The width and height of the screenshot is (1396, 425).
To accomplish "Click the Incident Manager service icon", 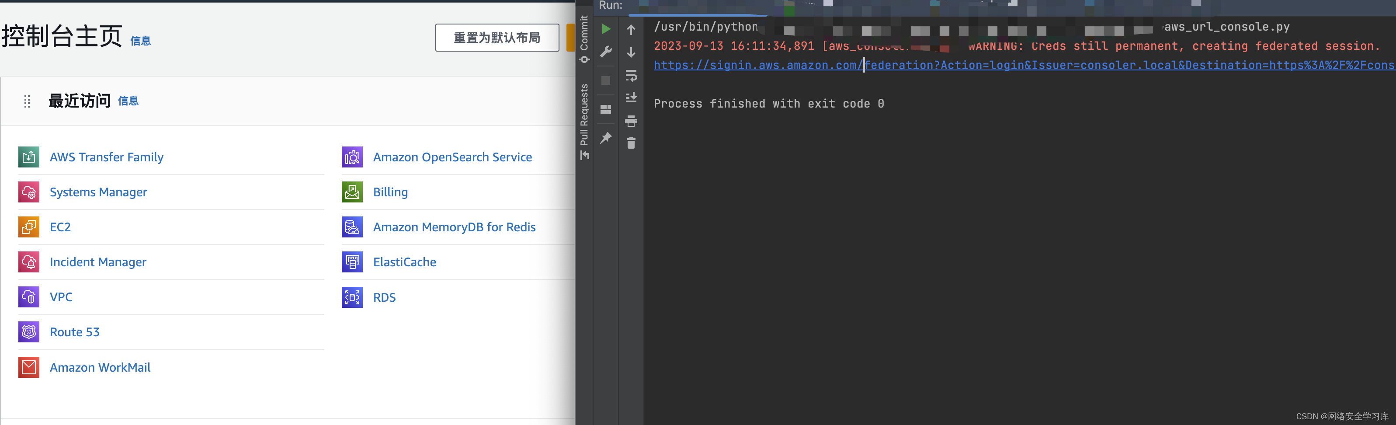I will point(29,262).
